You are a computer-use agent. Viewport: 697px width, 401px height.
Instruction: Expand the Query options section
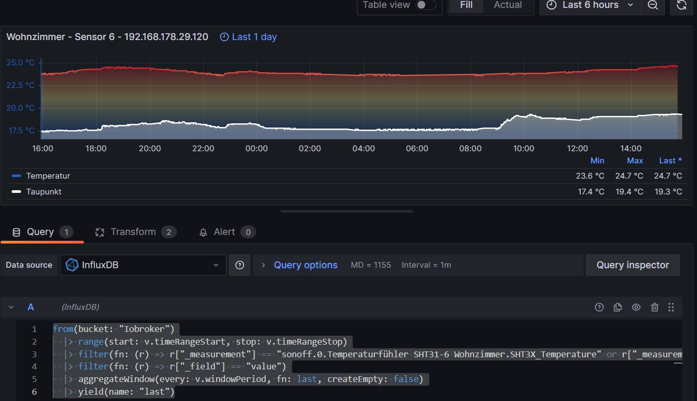click(x=305, y=265)
